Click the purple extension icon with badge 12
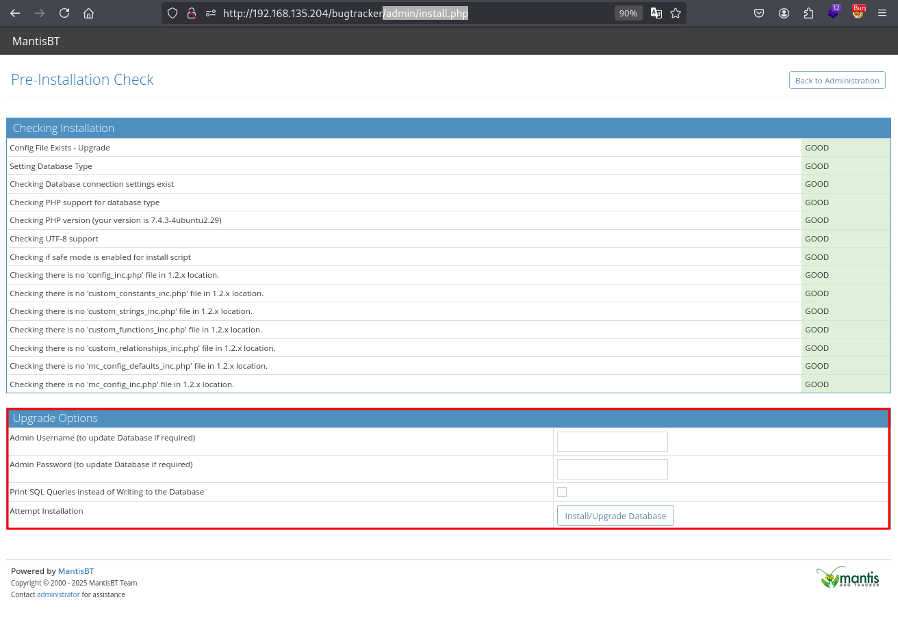 (x=834, y=12)
